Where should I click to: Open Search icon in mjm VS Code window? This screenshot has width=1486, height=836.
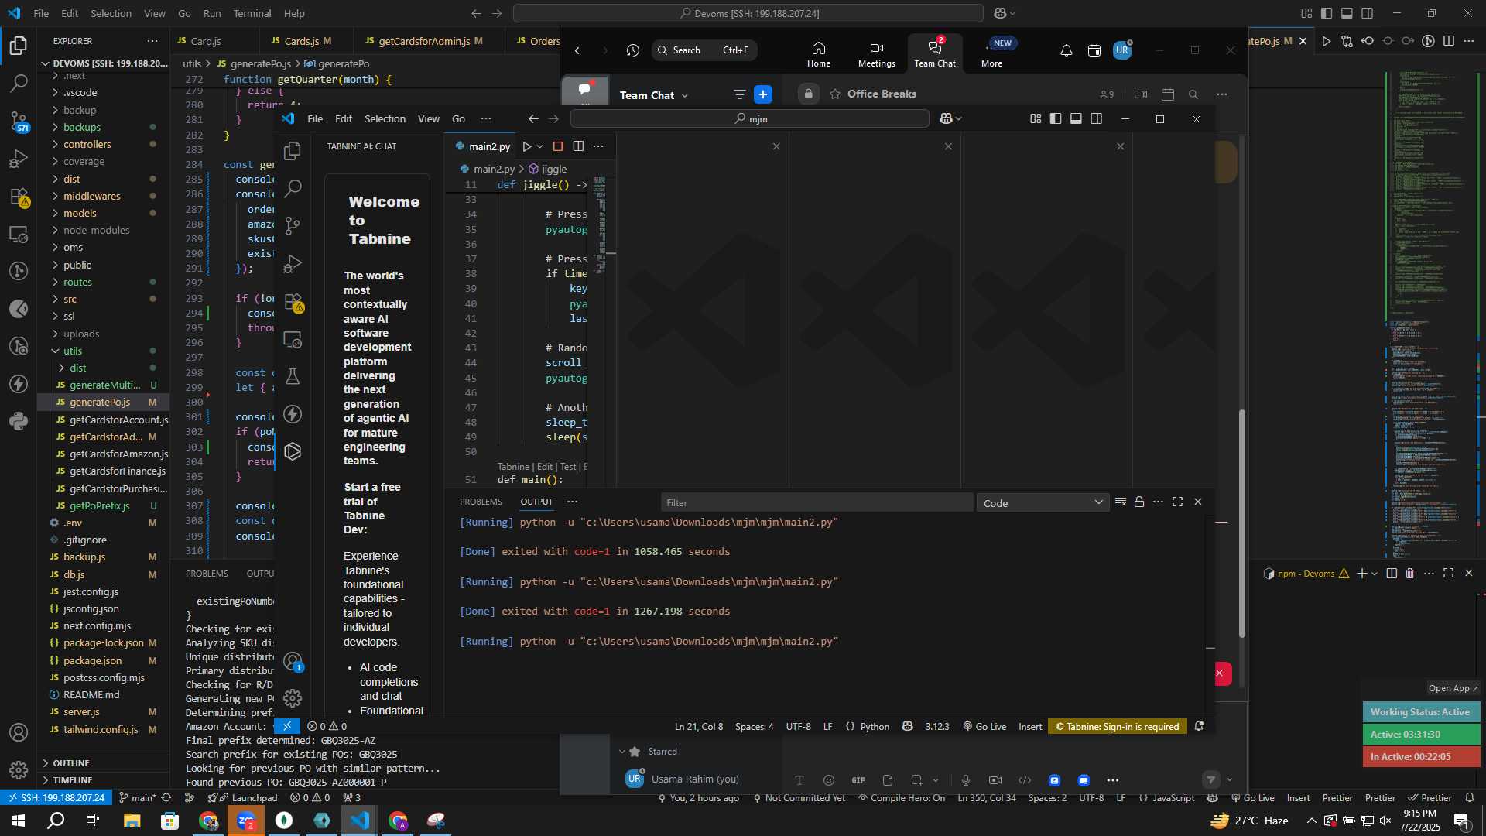click(293, 188)
